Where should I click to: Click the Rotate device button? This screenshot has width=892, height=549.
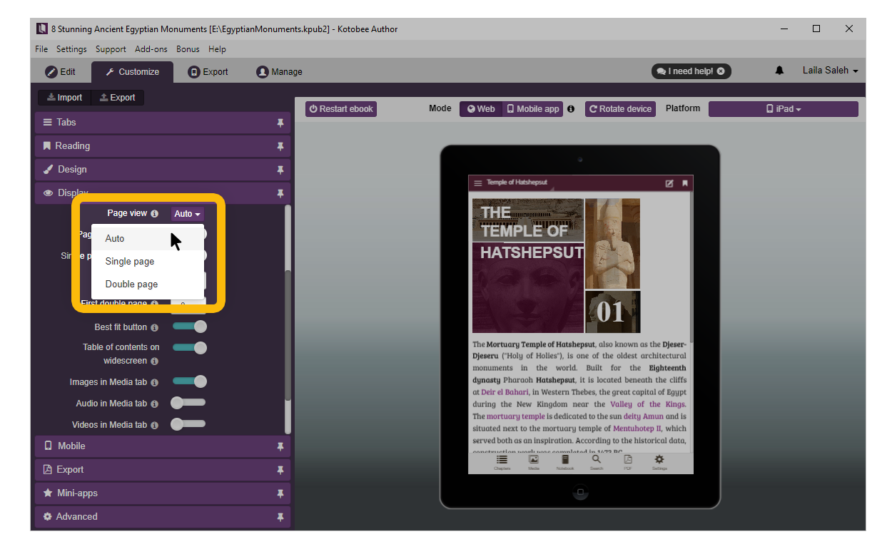coord(620,109)
